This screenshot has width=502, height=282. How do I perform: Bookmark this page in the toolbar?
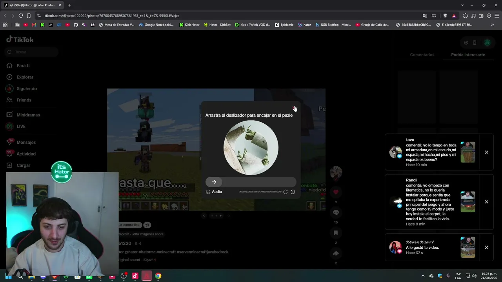[x=29, y=16]
